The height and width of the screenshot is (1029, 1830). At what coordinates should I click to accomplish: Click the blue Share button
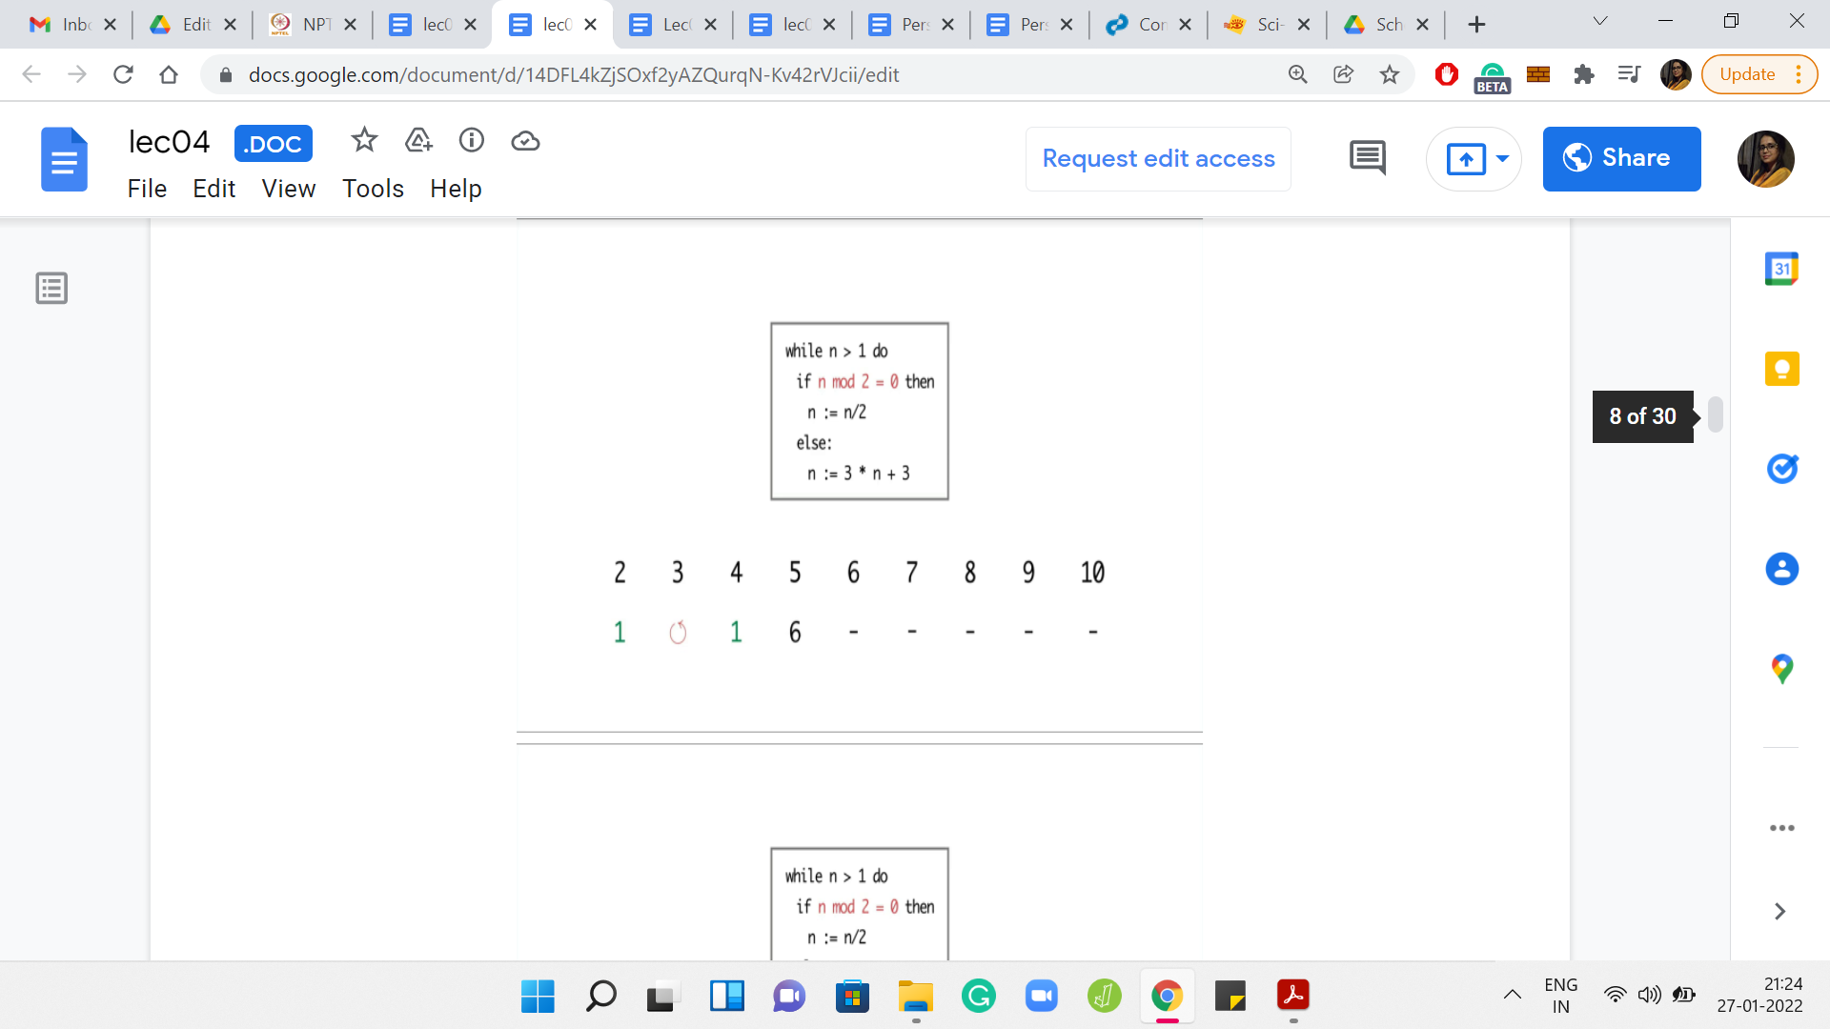[x=1621, y=158]
